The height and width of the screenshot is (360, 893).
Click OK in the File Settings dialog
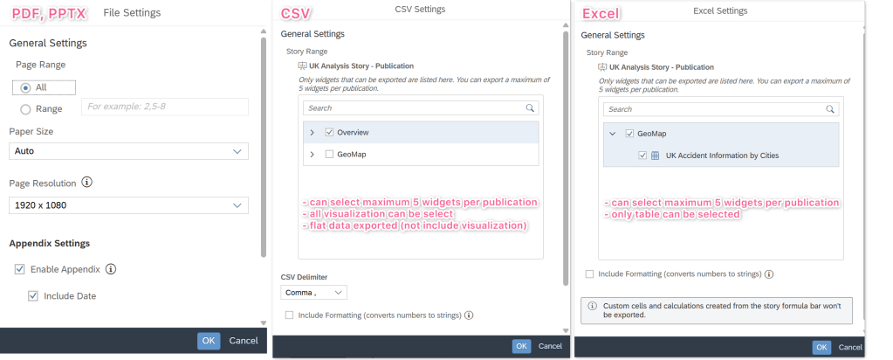pyautogui.click(x=208, y=340)
